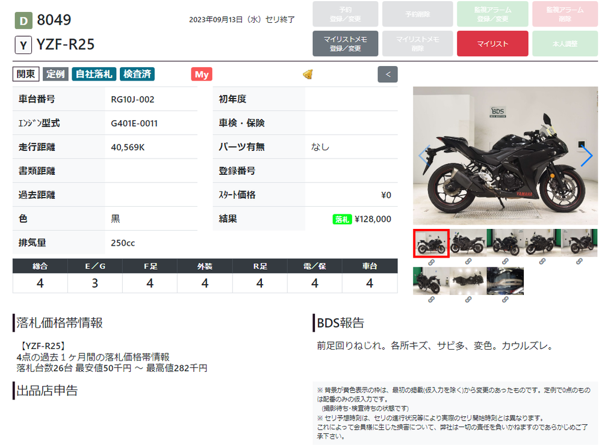Select the third thumbnail in top row

(505, 243)
